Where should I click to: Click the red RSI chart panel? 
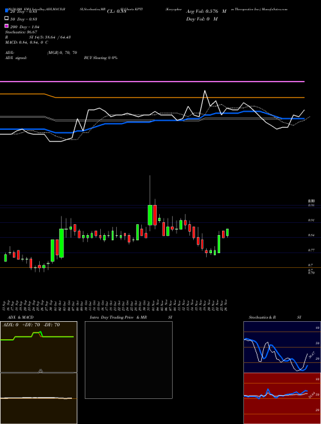click(282, 398)
